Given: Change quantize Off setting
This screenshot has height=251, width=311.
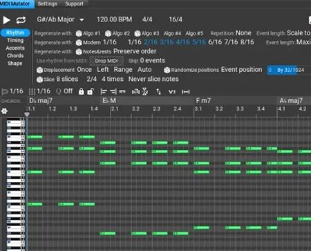Looking at the screenshot, I should pyautogui.click(x=68, y=91).
